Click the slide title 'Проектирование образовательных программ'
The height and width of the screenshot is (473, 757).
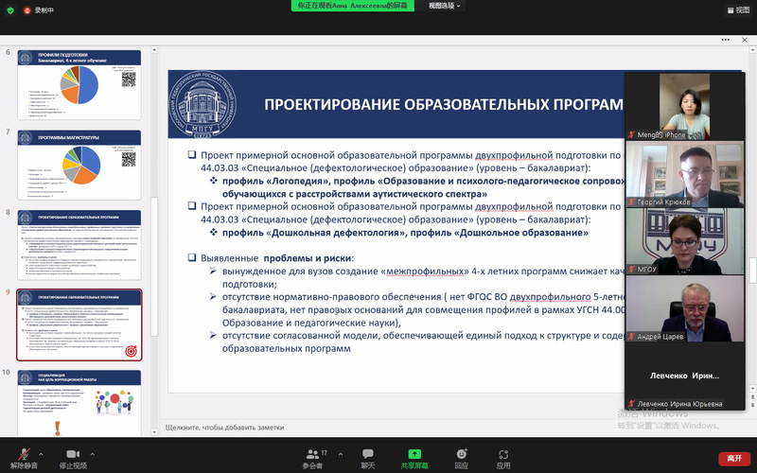point(444,104)
